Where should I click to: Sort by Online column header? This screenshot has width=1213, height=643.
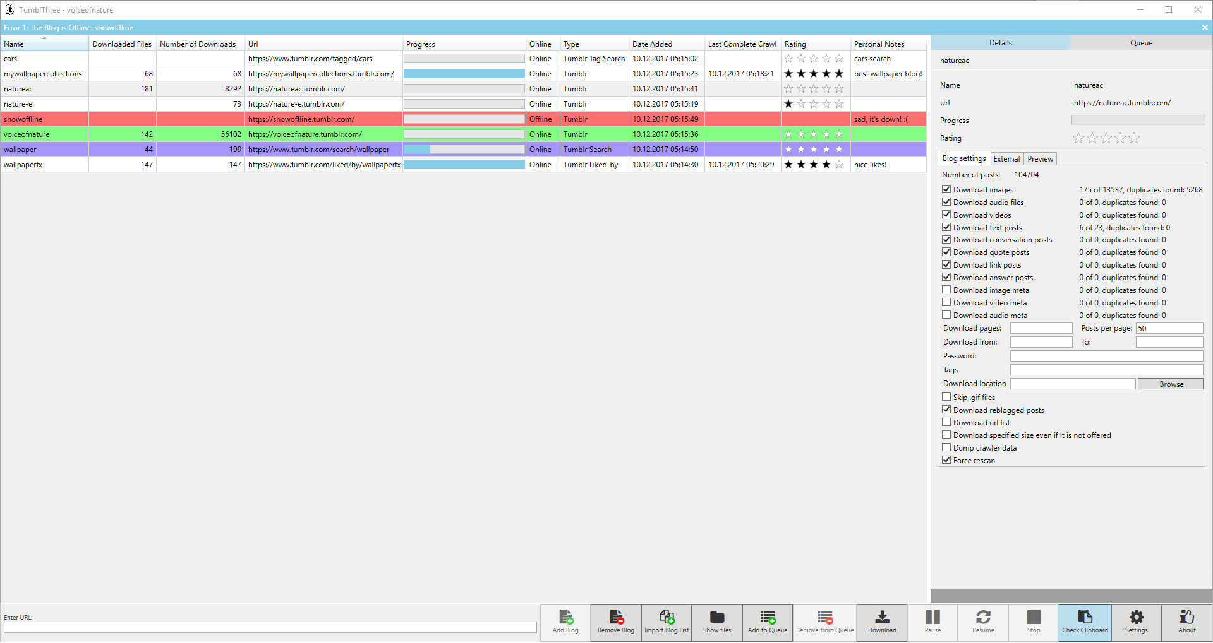click(x=543, y=44)
